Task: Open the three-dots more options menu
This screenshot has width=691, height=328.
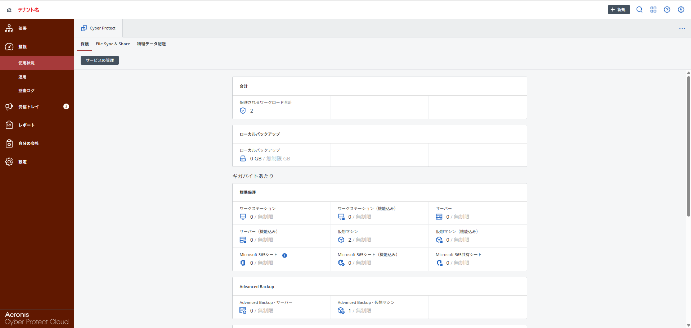Action: tap(682, 28)
